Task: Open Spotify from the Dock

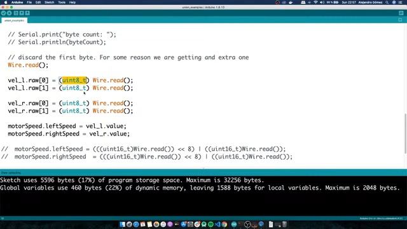Action: tap(210, 225)
